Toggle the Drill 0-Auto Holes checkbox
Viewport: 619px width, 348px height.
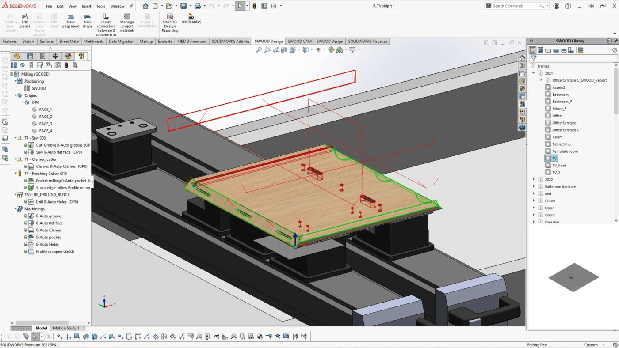coord(26,202)
